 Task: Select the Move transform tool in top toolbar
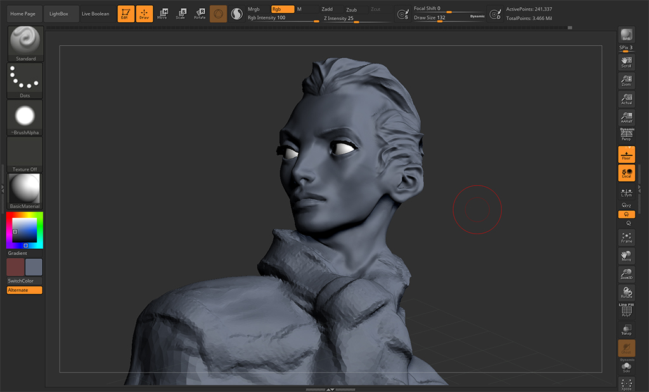coord(163,14)
